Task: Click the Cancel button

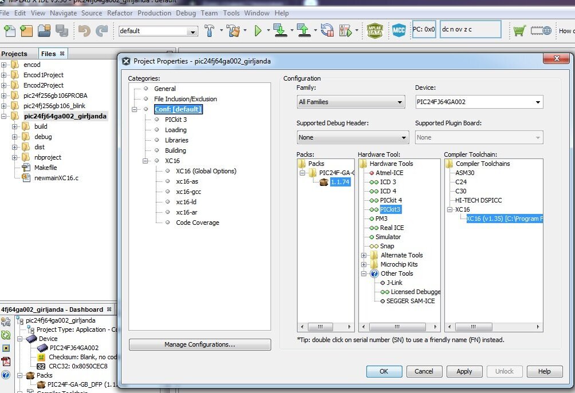Action: (x=424, y=371)
